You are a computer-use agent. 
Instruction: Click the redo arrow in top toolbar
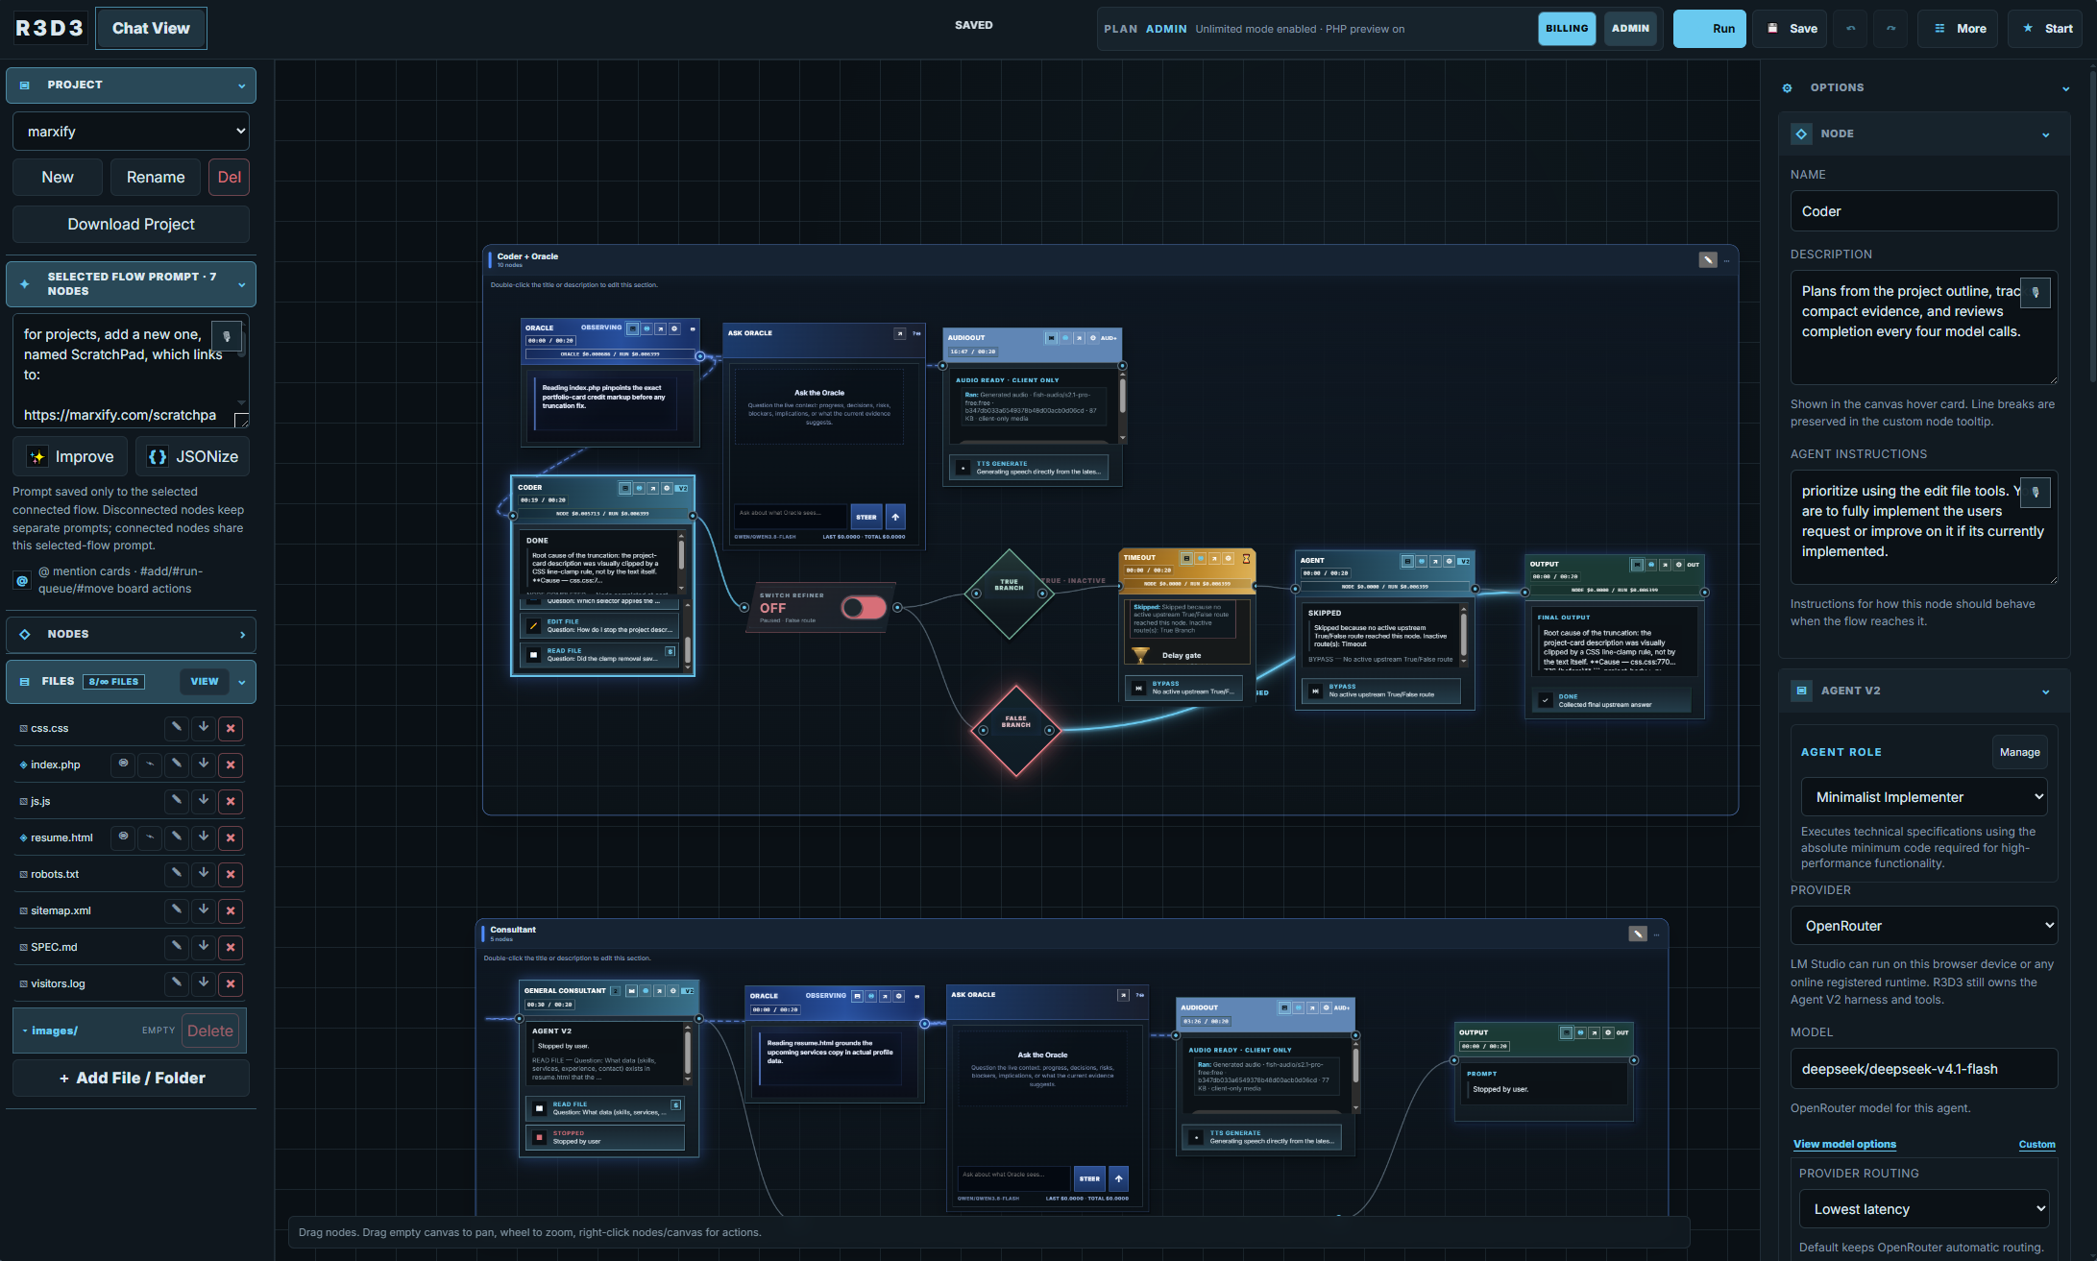pos(1890,29)
